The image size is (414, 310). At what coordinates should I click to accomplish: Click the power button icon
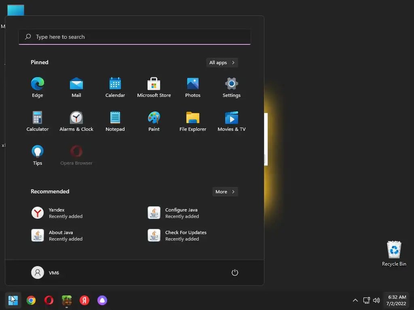coord(235,272)
